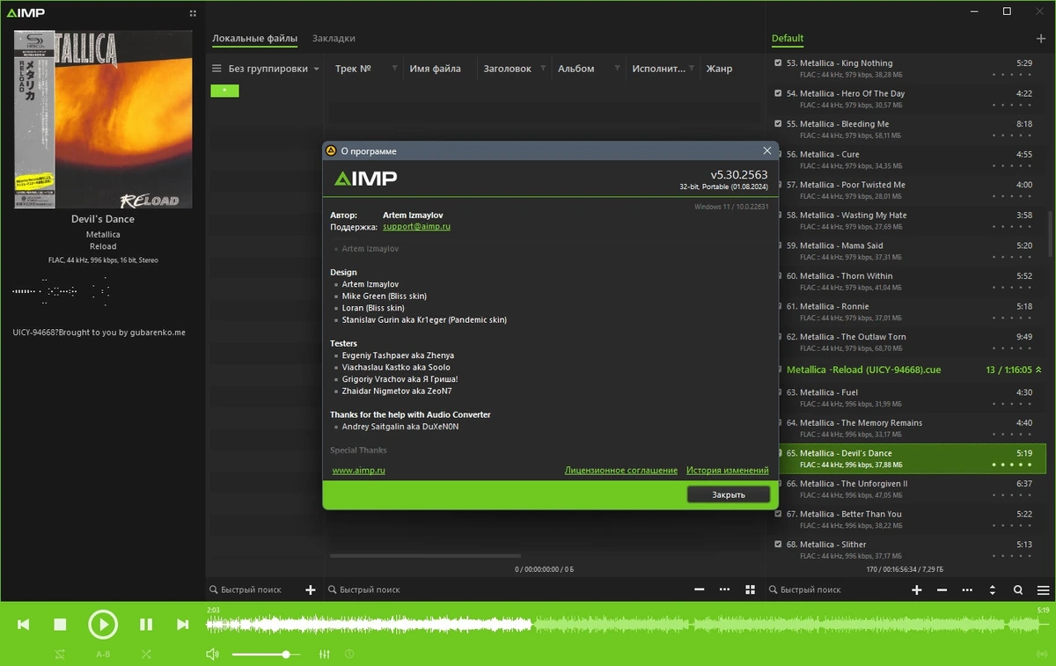Open the AIMP logo main menu
This screenshot has height=666, width=1056.
coord(26,13)
